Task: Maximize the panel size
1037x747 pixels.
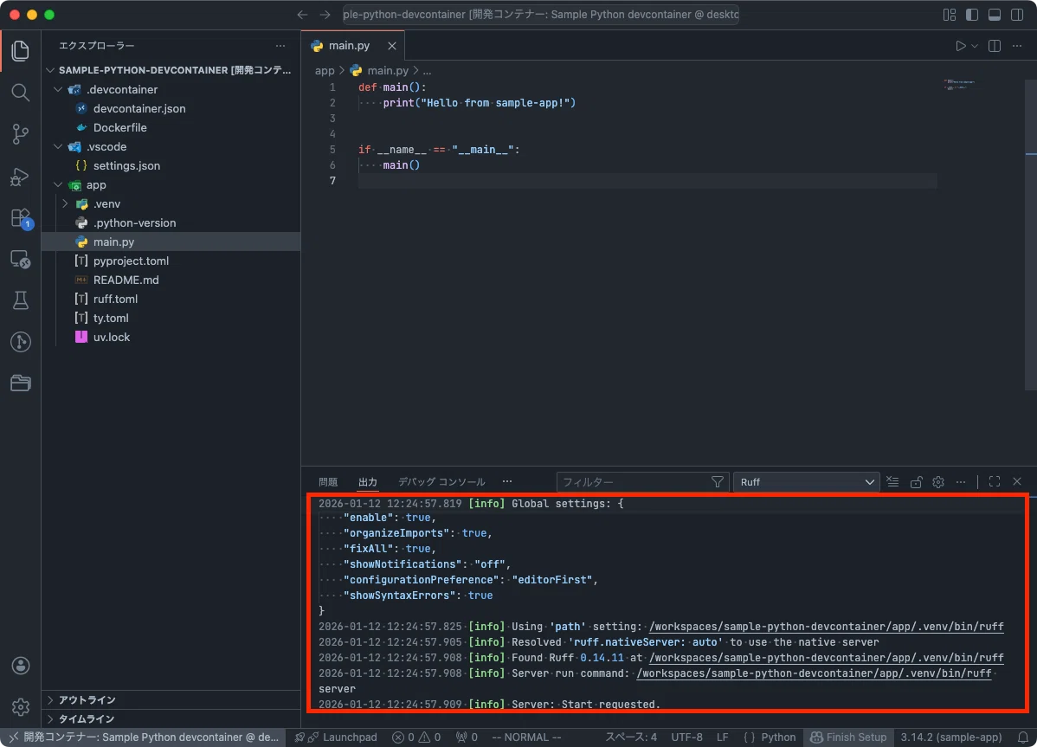Action: coord(994,482)
